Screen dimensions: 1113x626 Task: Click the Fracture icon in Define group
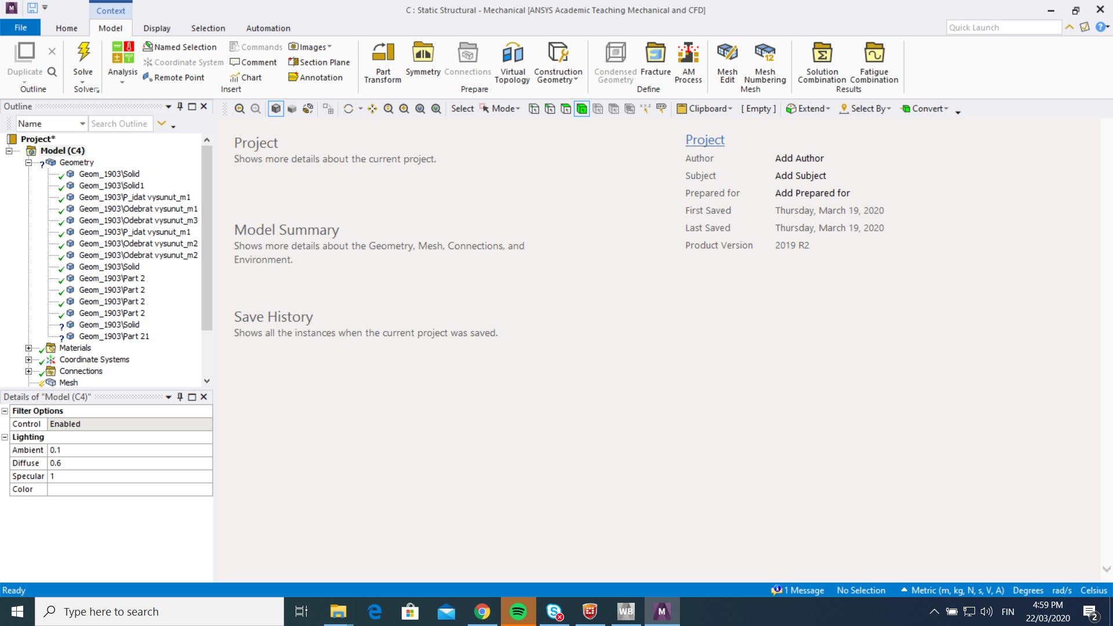coord(655,53)
